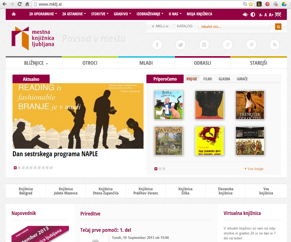Click the browser home button

(x=27, y=4)
